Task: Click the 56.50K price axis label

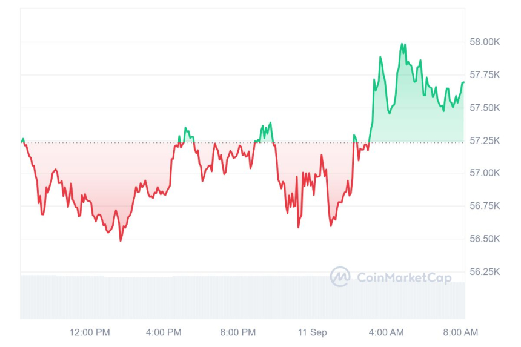Action: (x=483, y=239)
